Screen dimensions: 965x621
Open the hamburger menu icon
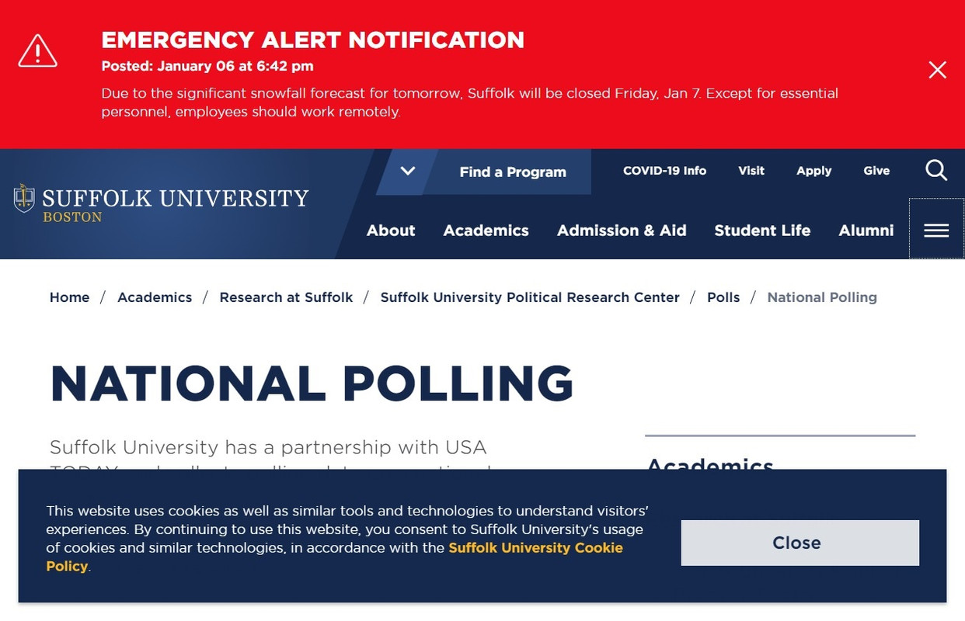(936, 231)
